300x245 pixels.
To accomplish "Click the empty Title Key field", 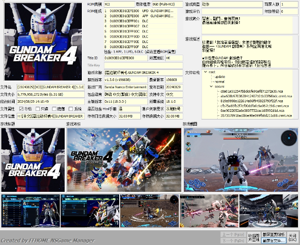I will (143, 65).
